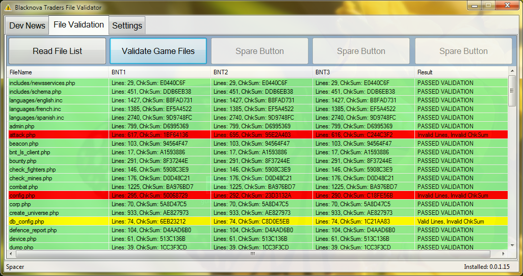Select the check_fighters.php row
523x276 pixels.
(x=257, y=170)
